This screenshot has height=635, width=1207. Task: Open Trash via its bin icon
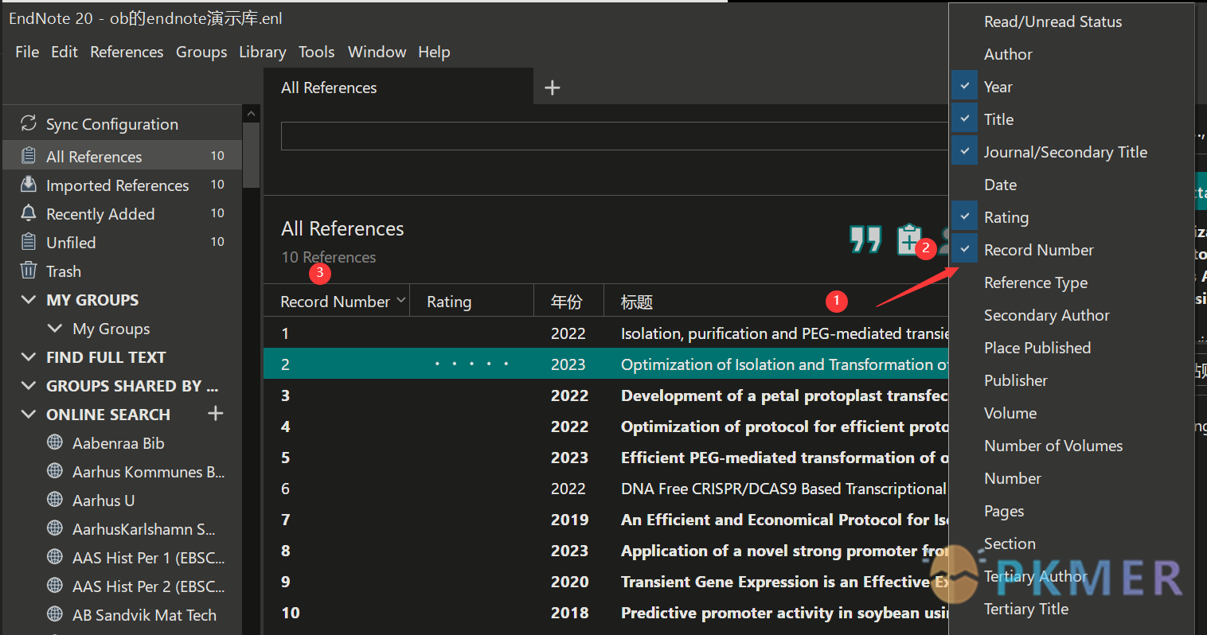(29, 271)
